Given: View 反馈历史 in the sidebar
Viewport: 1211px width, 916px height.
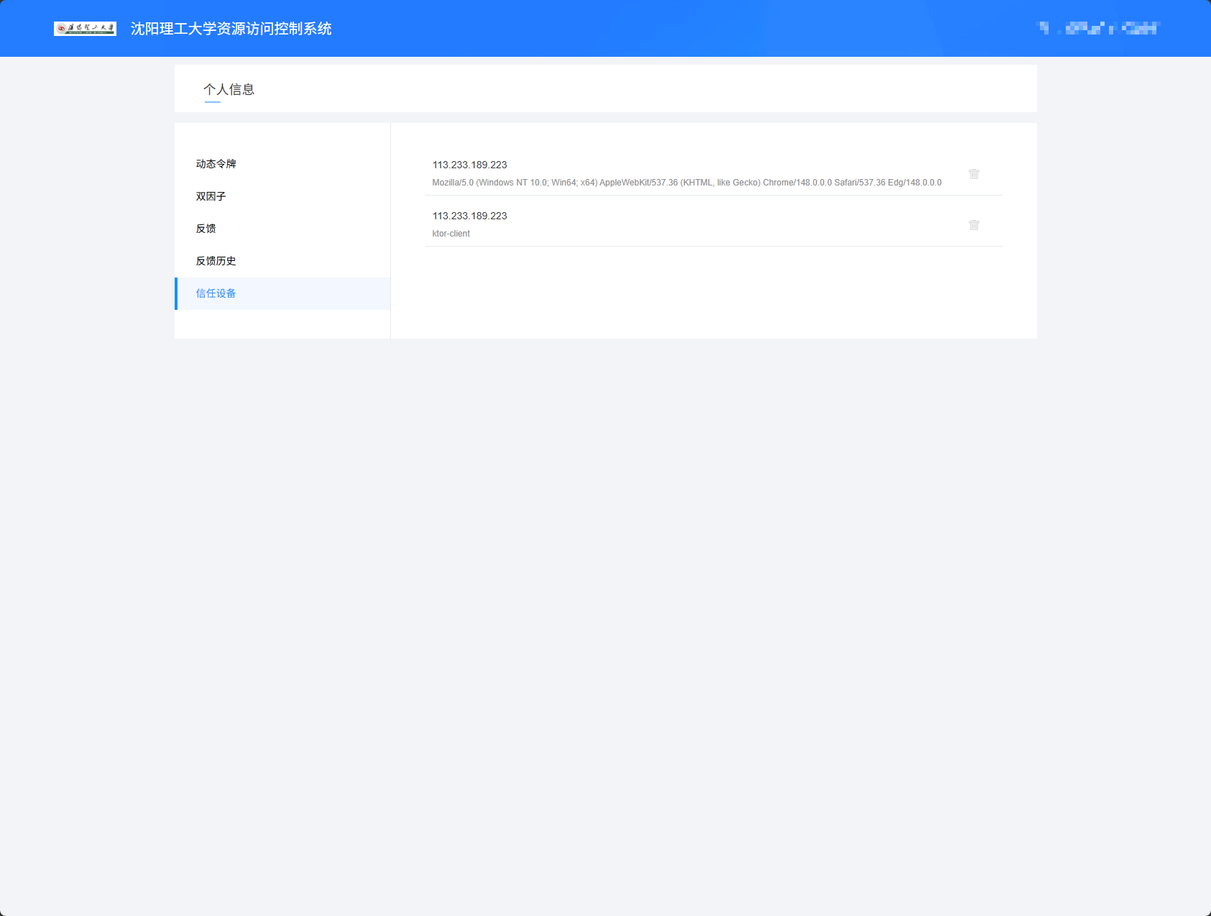Looking at the screenshot, I should click(x=282, y=261).
